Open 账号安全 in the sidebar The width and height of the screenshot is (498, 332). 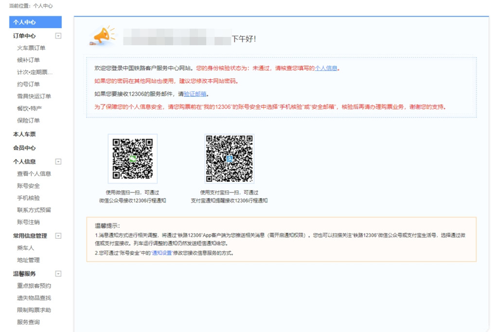[28, 186]
